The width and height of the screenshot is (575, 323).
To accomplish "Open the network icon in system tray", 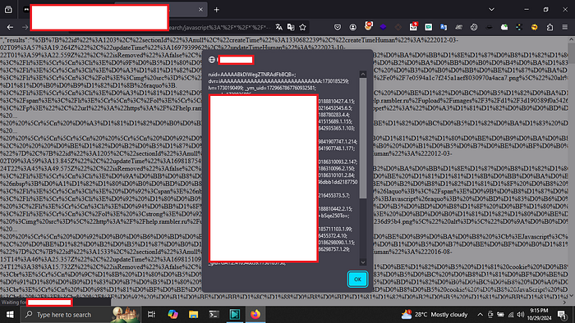I will coord(511,315).
